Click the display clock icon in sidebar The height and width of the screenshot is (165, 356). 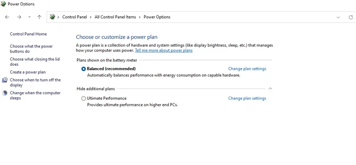click(5, 80)
